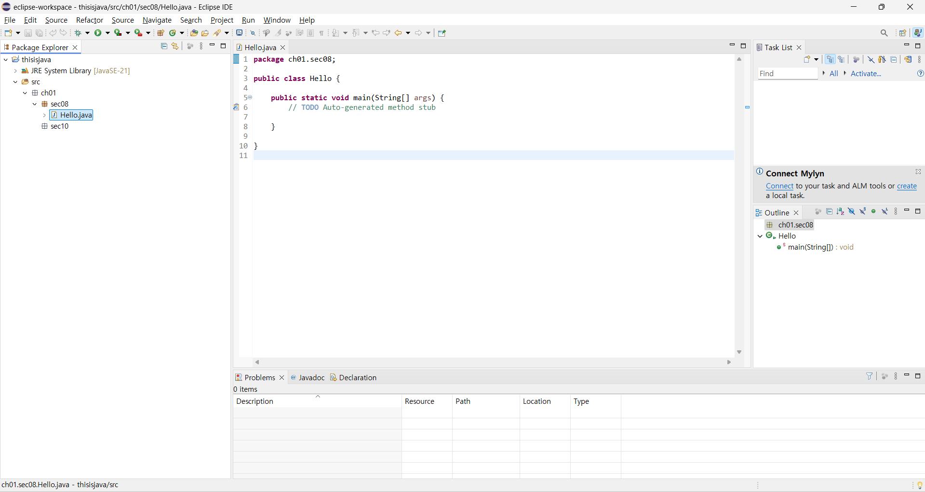Screen dimensions: 925x492
Task: Toggle Show Whitespace Characters
Action: (x=322, y=33)
